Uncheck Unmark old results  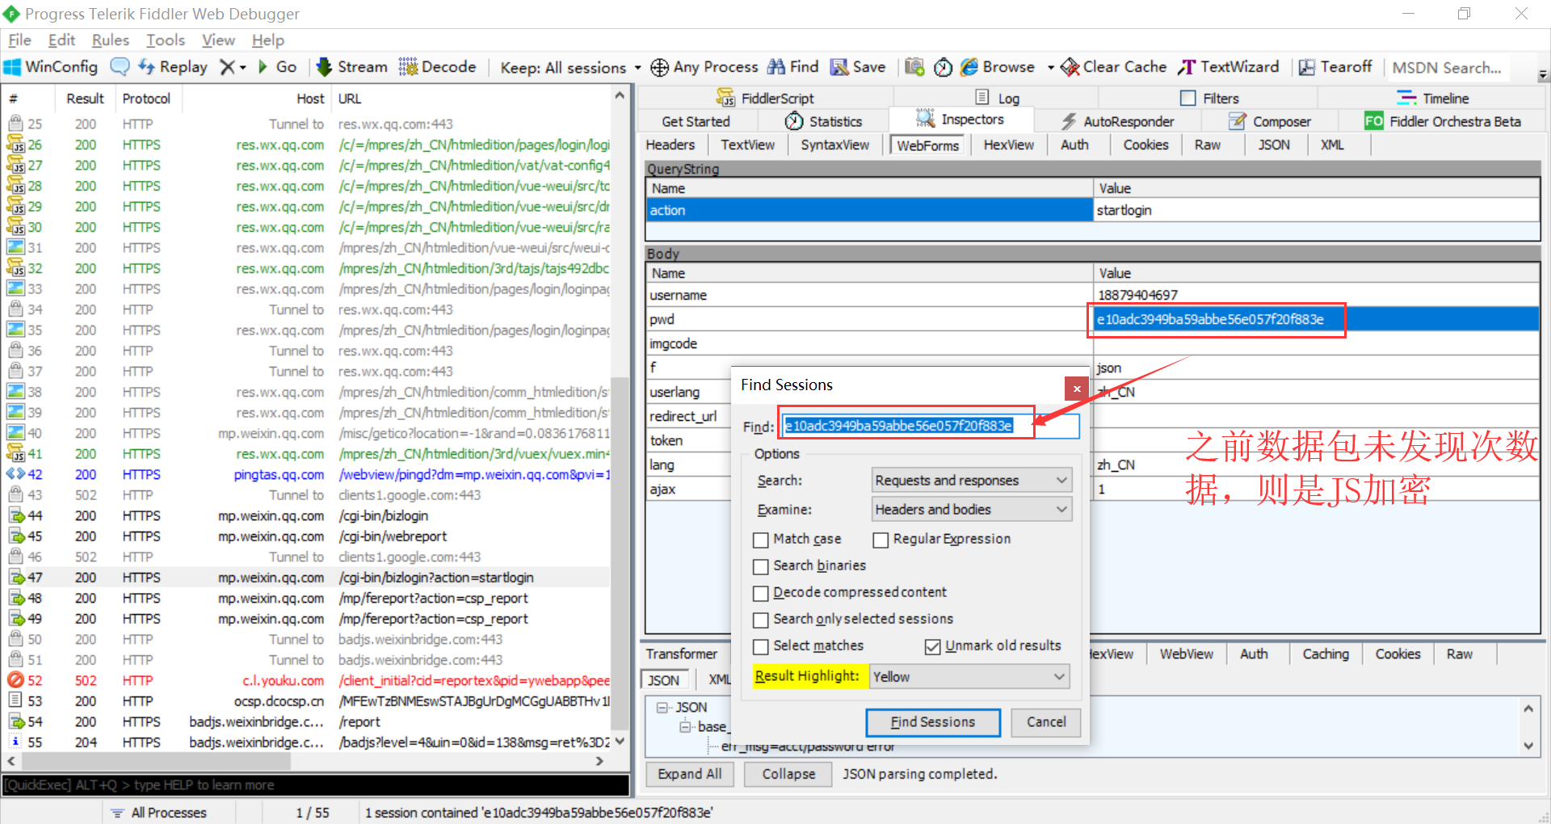tap(933, 646)
